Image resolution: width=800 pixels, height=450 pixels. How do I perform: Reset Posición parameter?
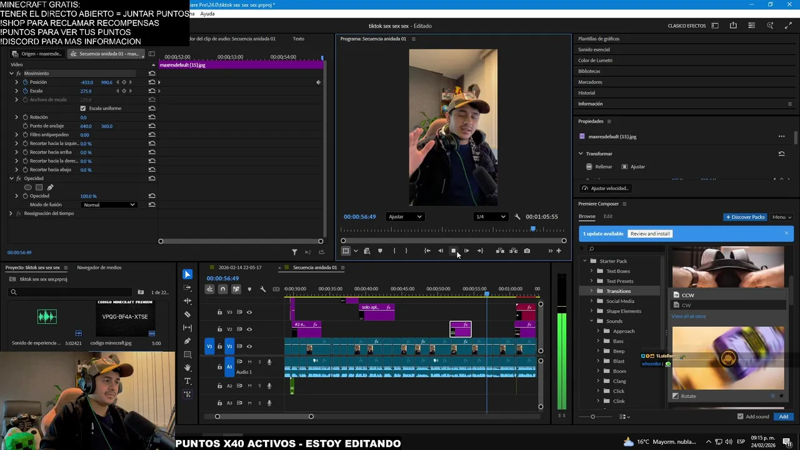152,82
